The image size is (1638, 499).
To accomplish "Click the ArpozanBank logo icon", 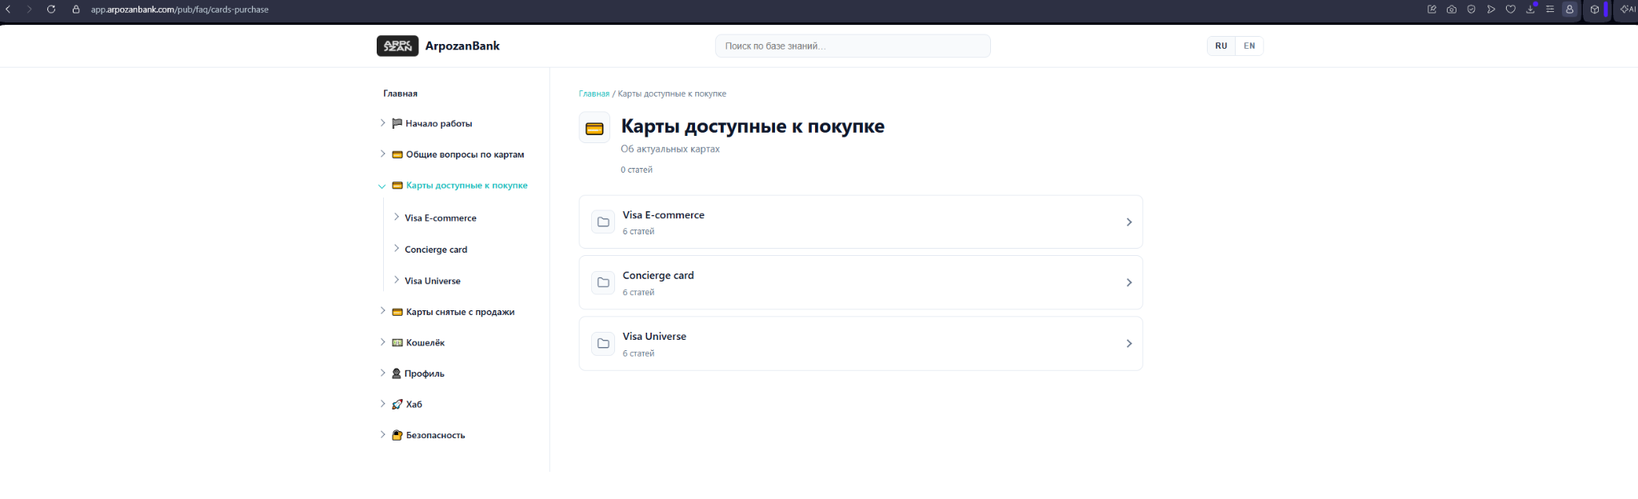I will tap(398, 46).
